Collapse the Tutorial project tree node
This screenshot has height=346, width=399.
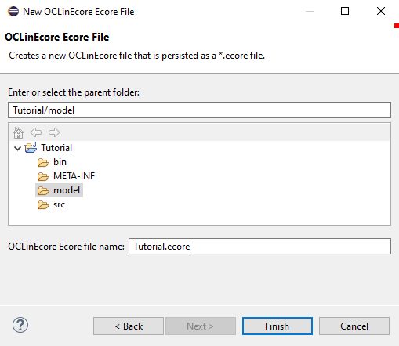17,149
